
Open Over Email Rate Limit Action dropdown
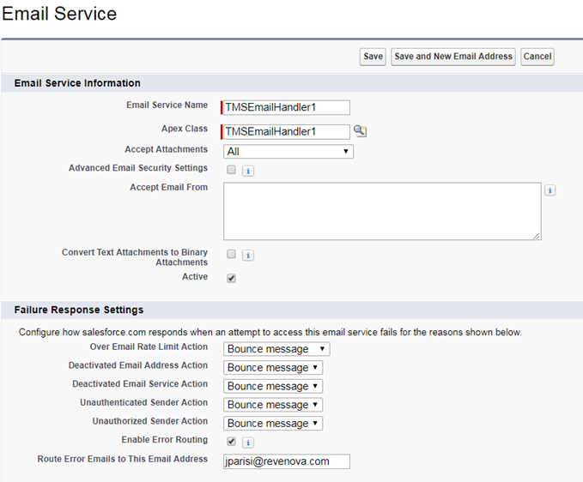276,349
